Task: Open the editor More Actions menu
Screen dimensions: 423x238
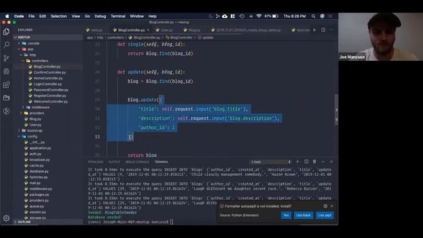Action: point(332,30)
